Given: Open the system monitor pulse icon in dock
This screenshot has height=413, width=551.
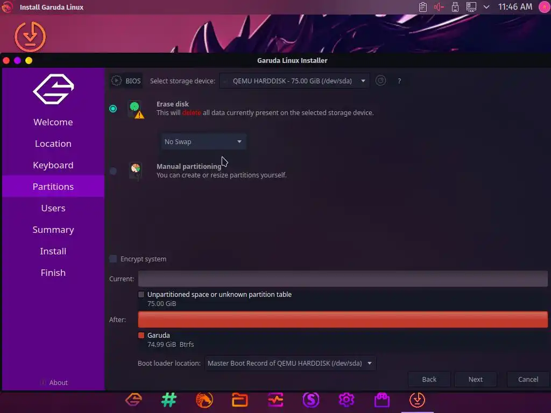Looking at the screenshot, I should (275, 400).
